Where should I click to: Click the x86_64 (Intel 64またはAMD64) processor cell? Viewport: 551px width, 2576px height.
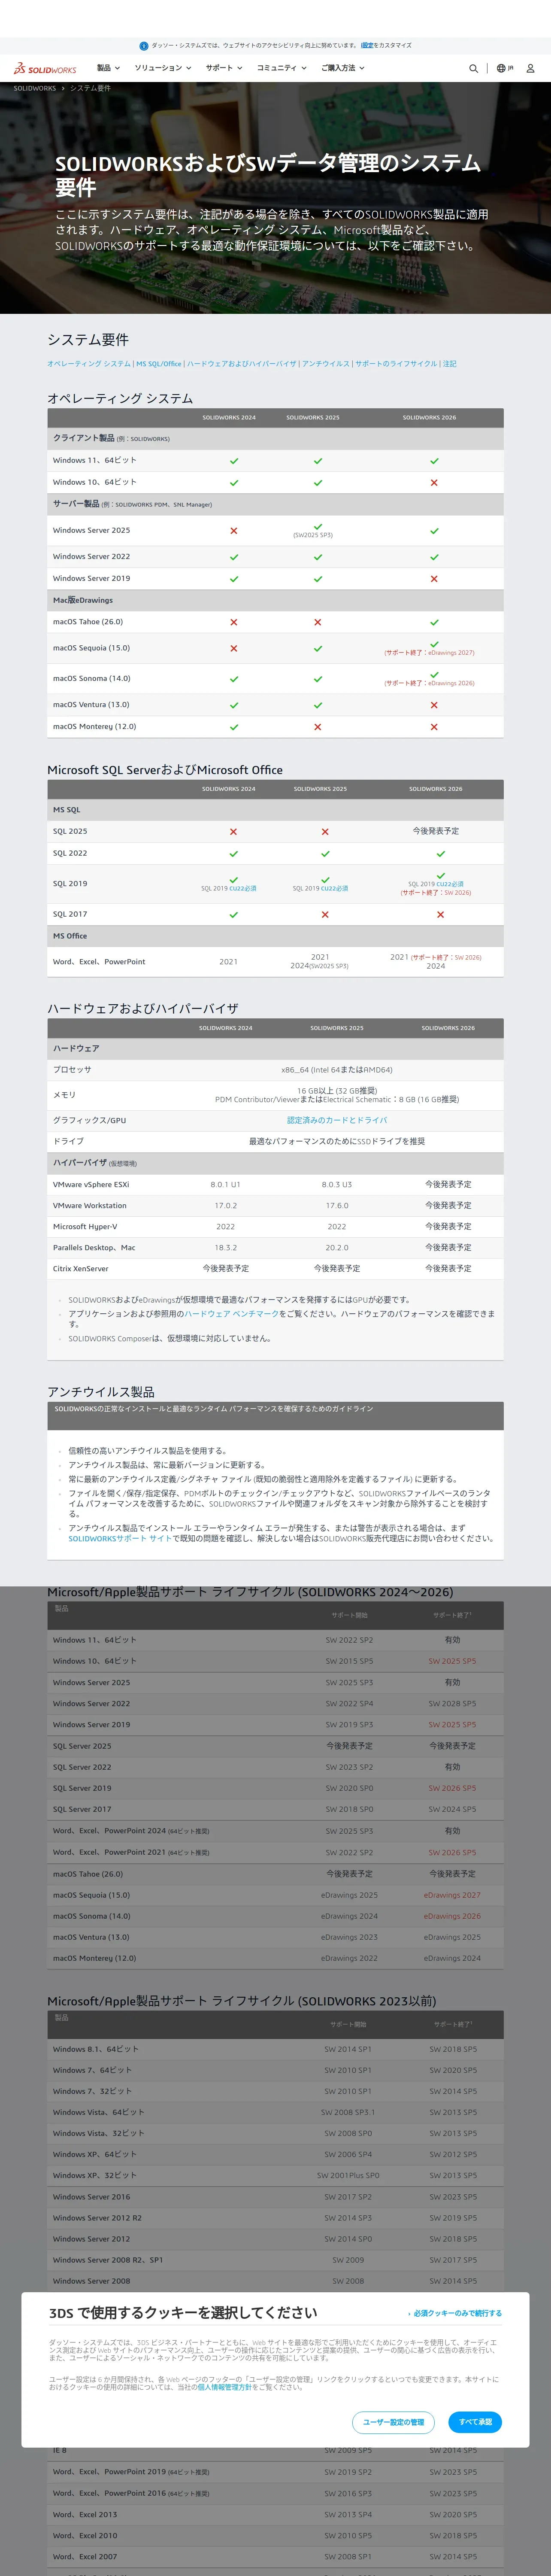(337, 1069)
